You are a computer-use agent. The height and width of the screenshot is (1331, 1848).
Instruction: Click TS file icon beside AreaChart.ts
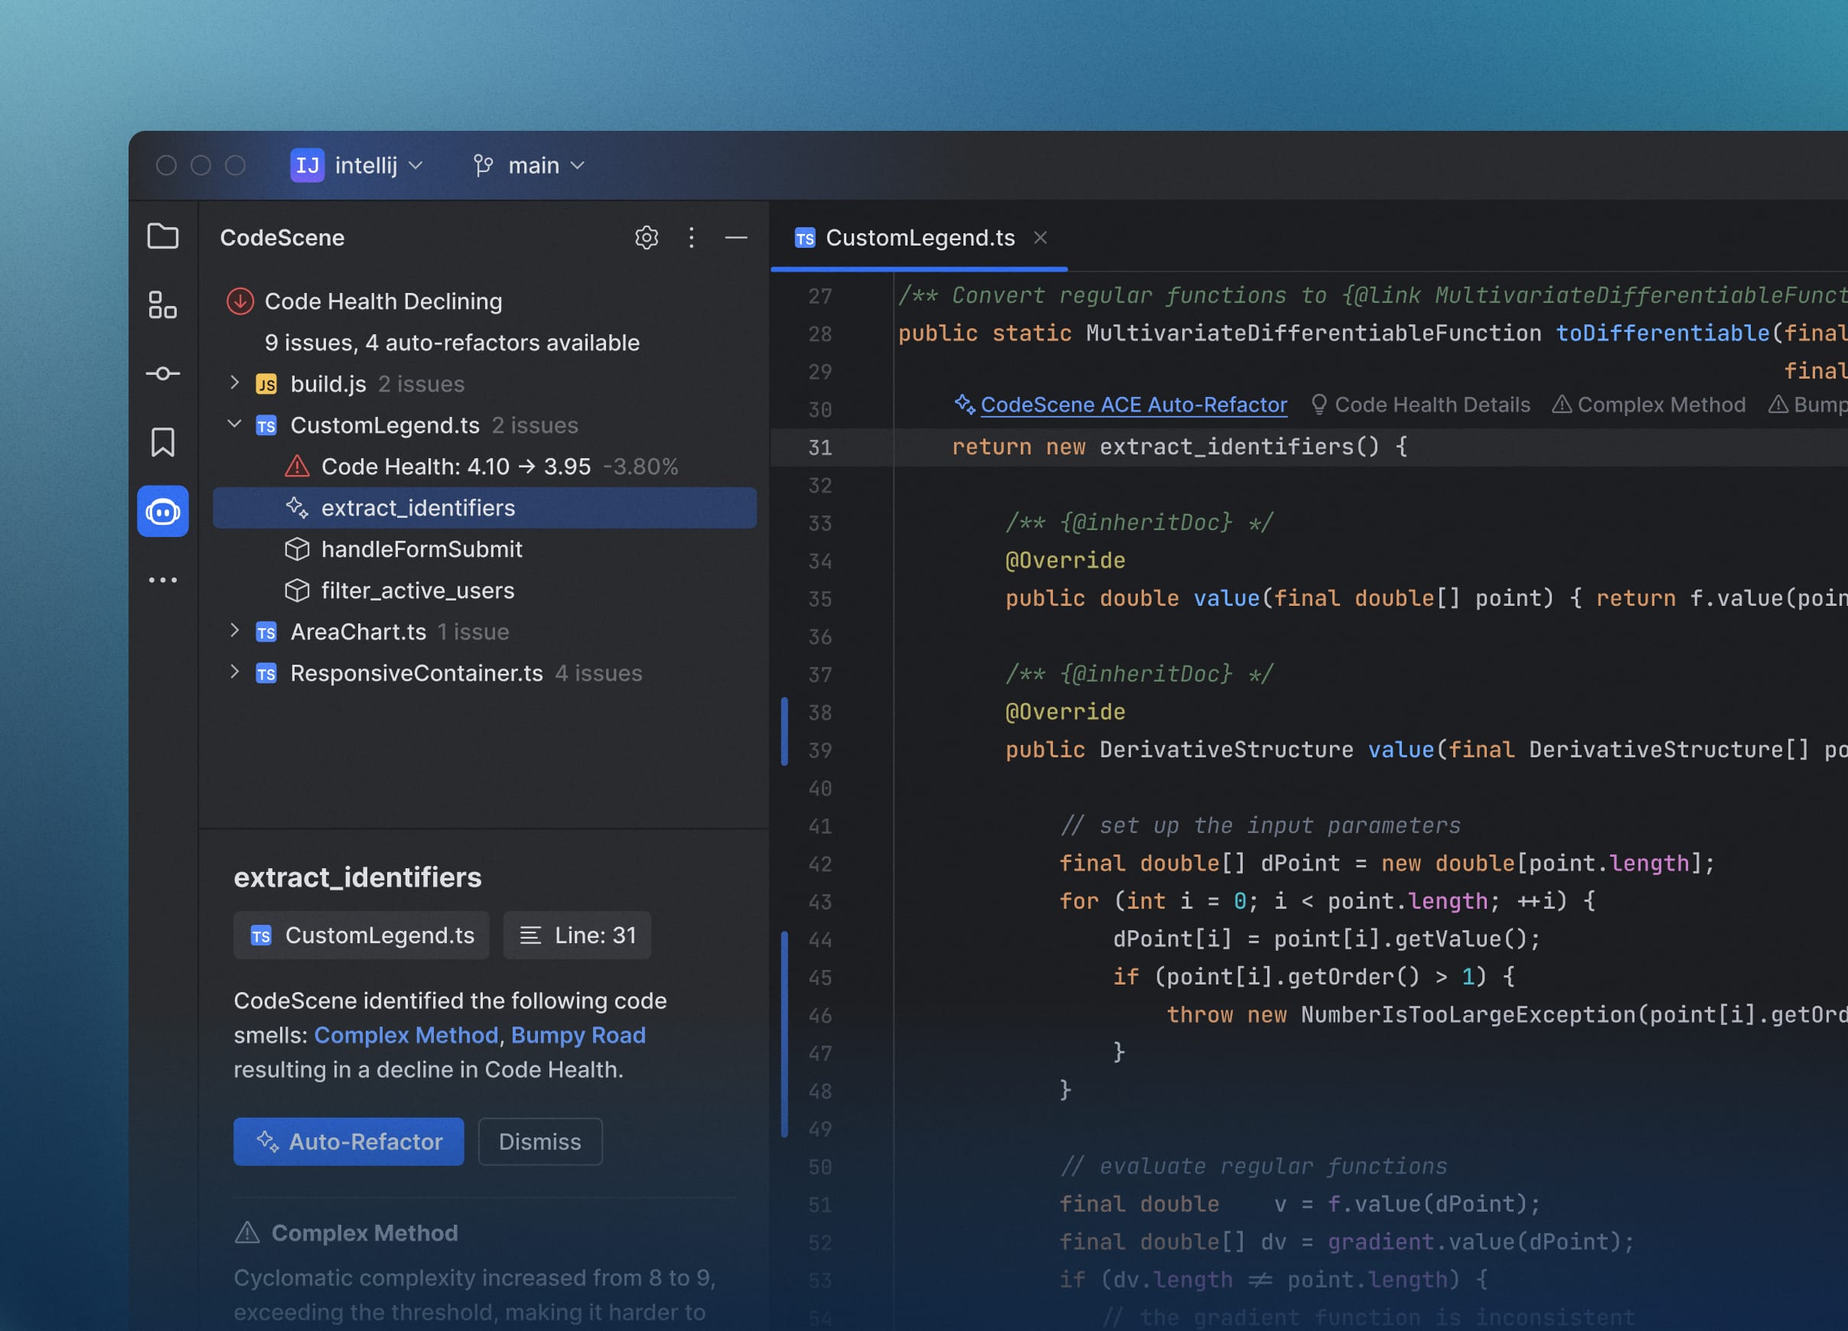[266, 632]
